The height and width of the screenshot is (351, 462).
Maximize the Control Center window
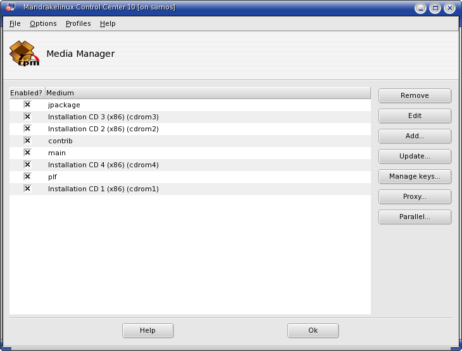[435, 8]
